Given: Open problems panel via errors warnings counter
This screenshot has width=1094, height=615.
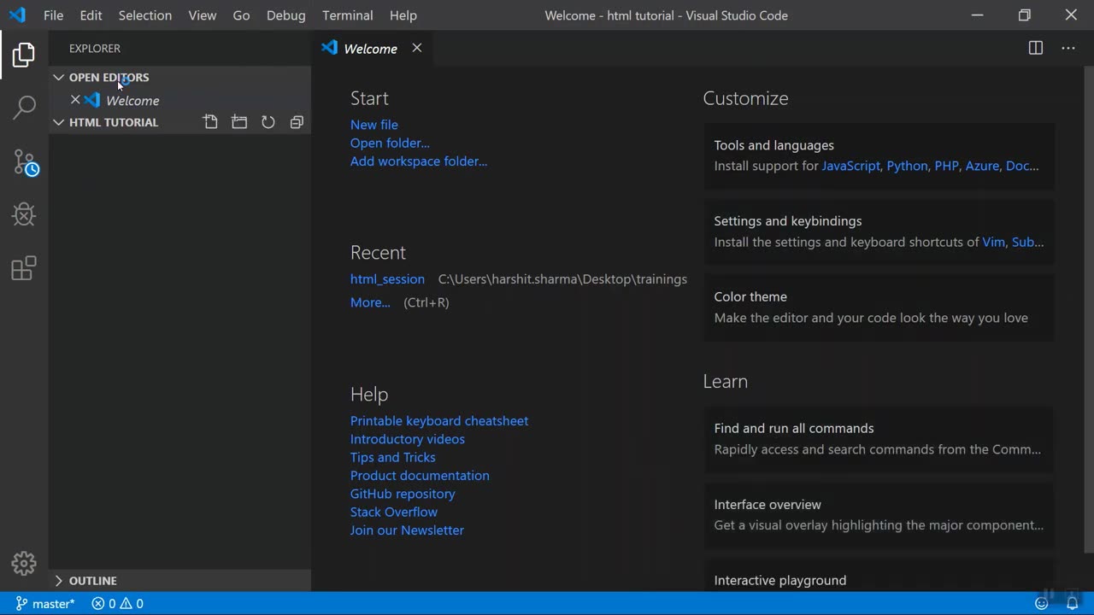Looking at the screenshot, I should click(x=117, y=603).
